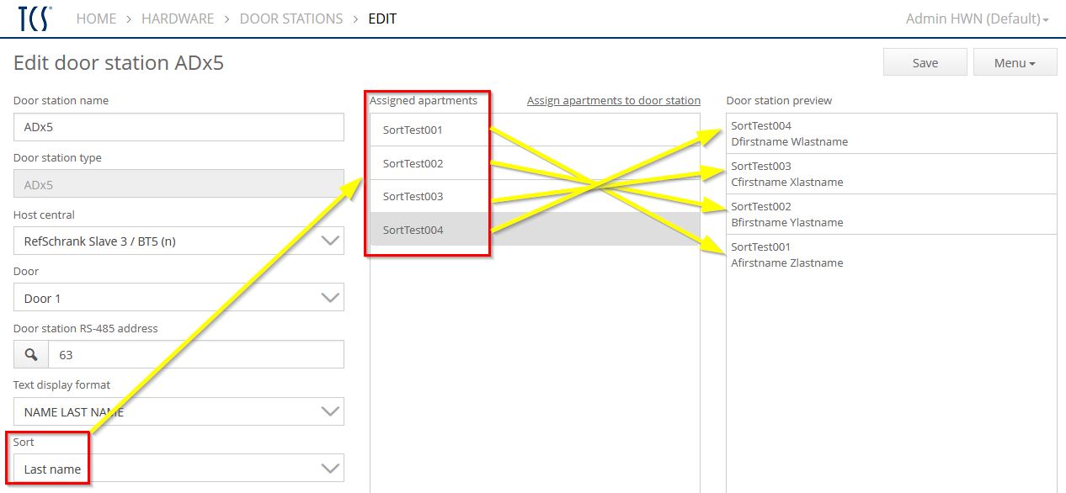Open the Host central dropdown
Viewport: 1066px width, 493px height.
point(179,241)
